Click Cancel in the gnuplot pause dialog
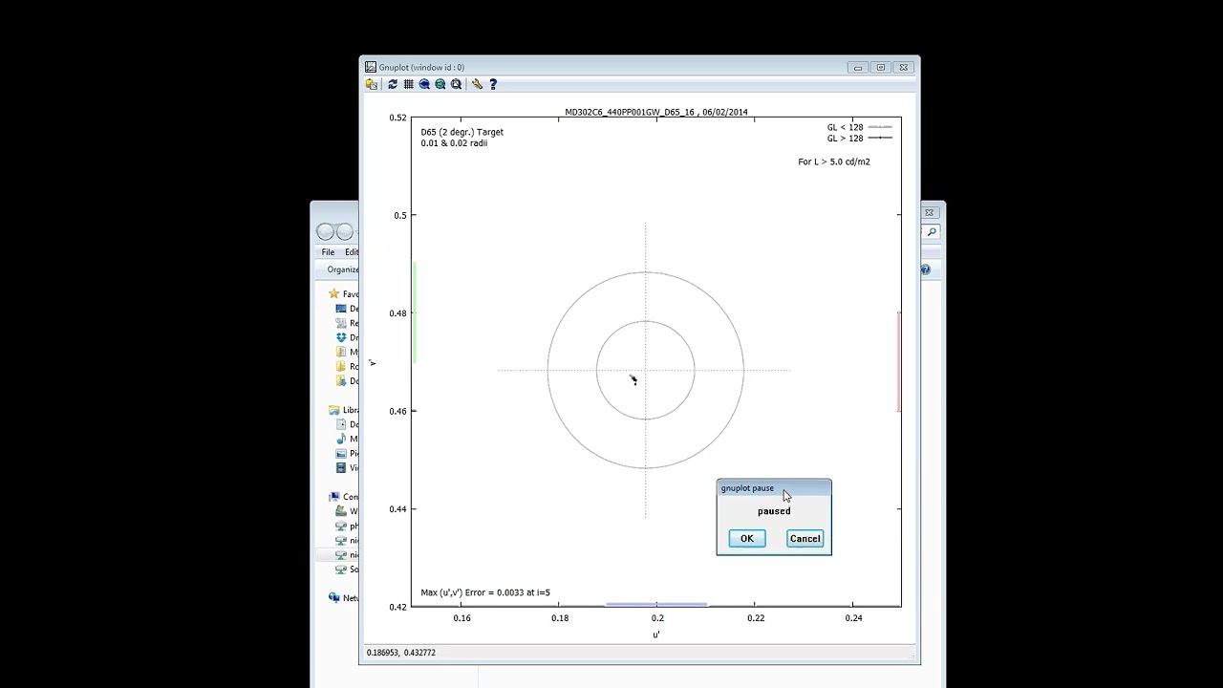This screenshot has height=688, width=1223. 805,539
